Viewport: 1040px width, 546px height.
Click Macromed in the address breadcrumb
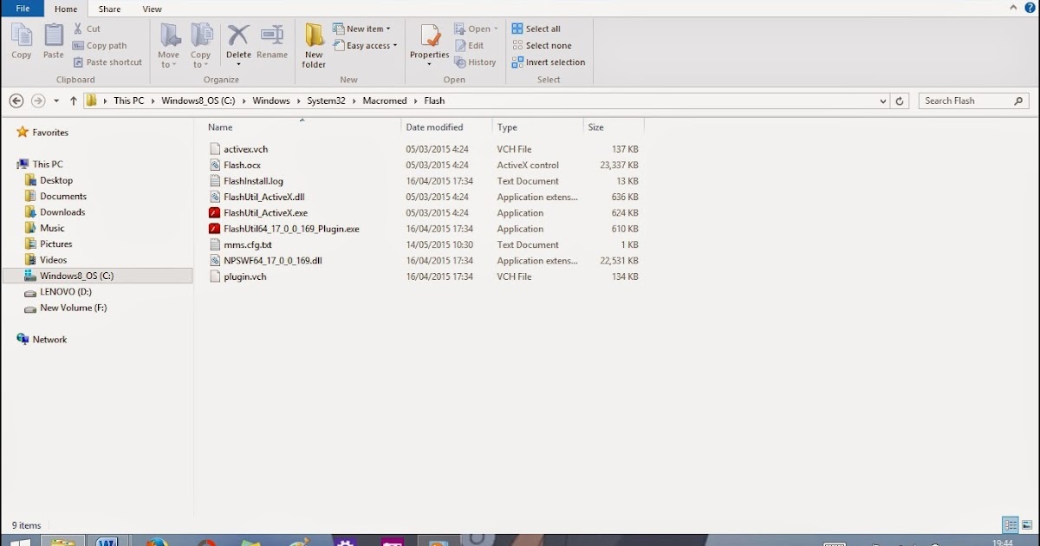click(x=385, y=101)
